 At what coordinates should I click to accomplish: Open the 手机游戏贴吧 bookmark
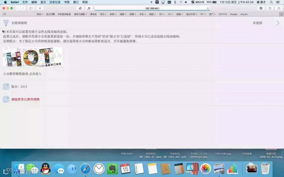pos(64,14)
